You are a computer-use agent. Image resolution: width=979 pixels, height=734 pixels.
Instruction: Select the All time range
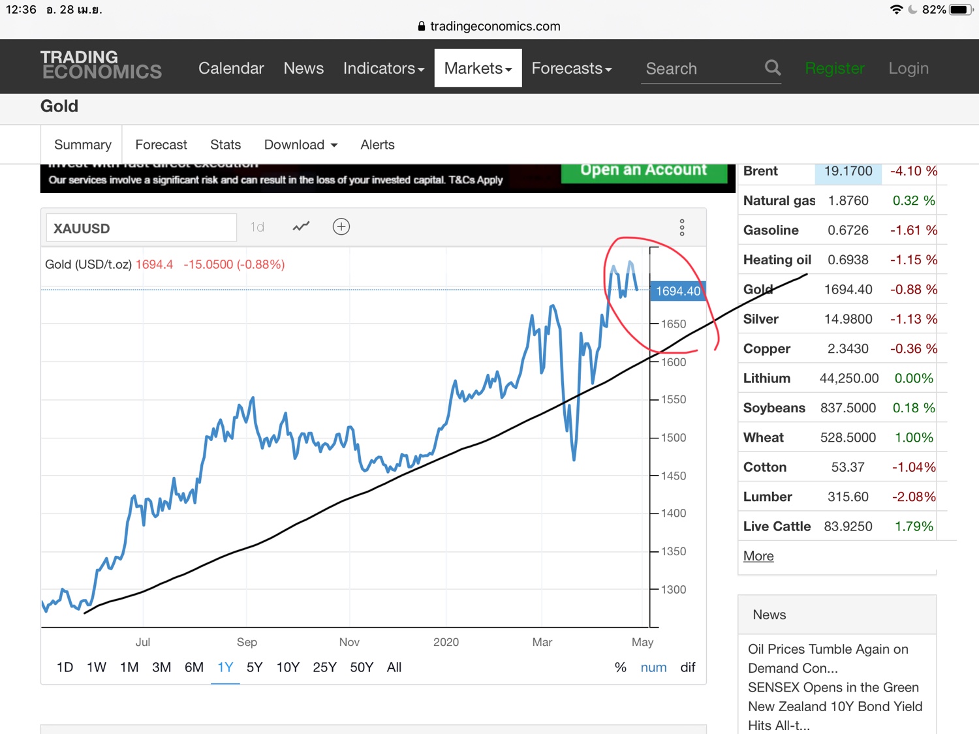(x=394, y=667)
